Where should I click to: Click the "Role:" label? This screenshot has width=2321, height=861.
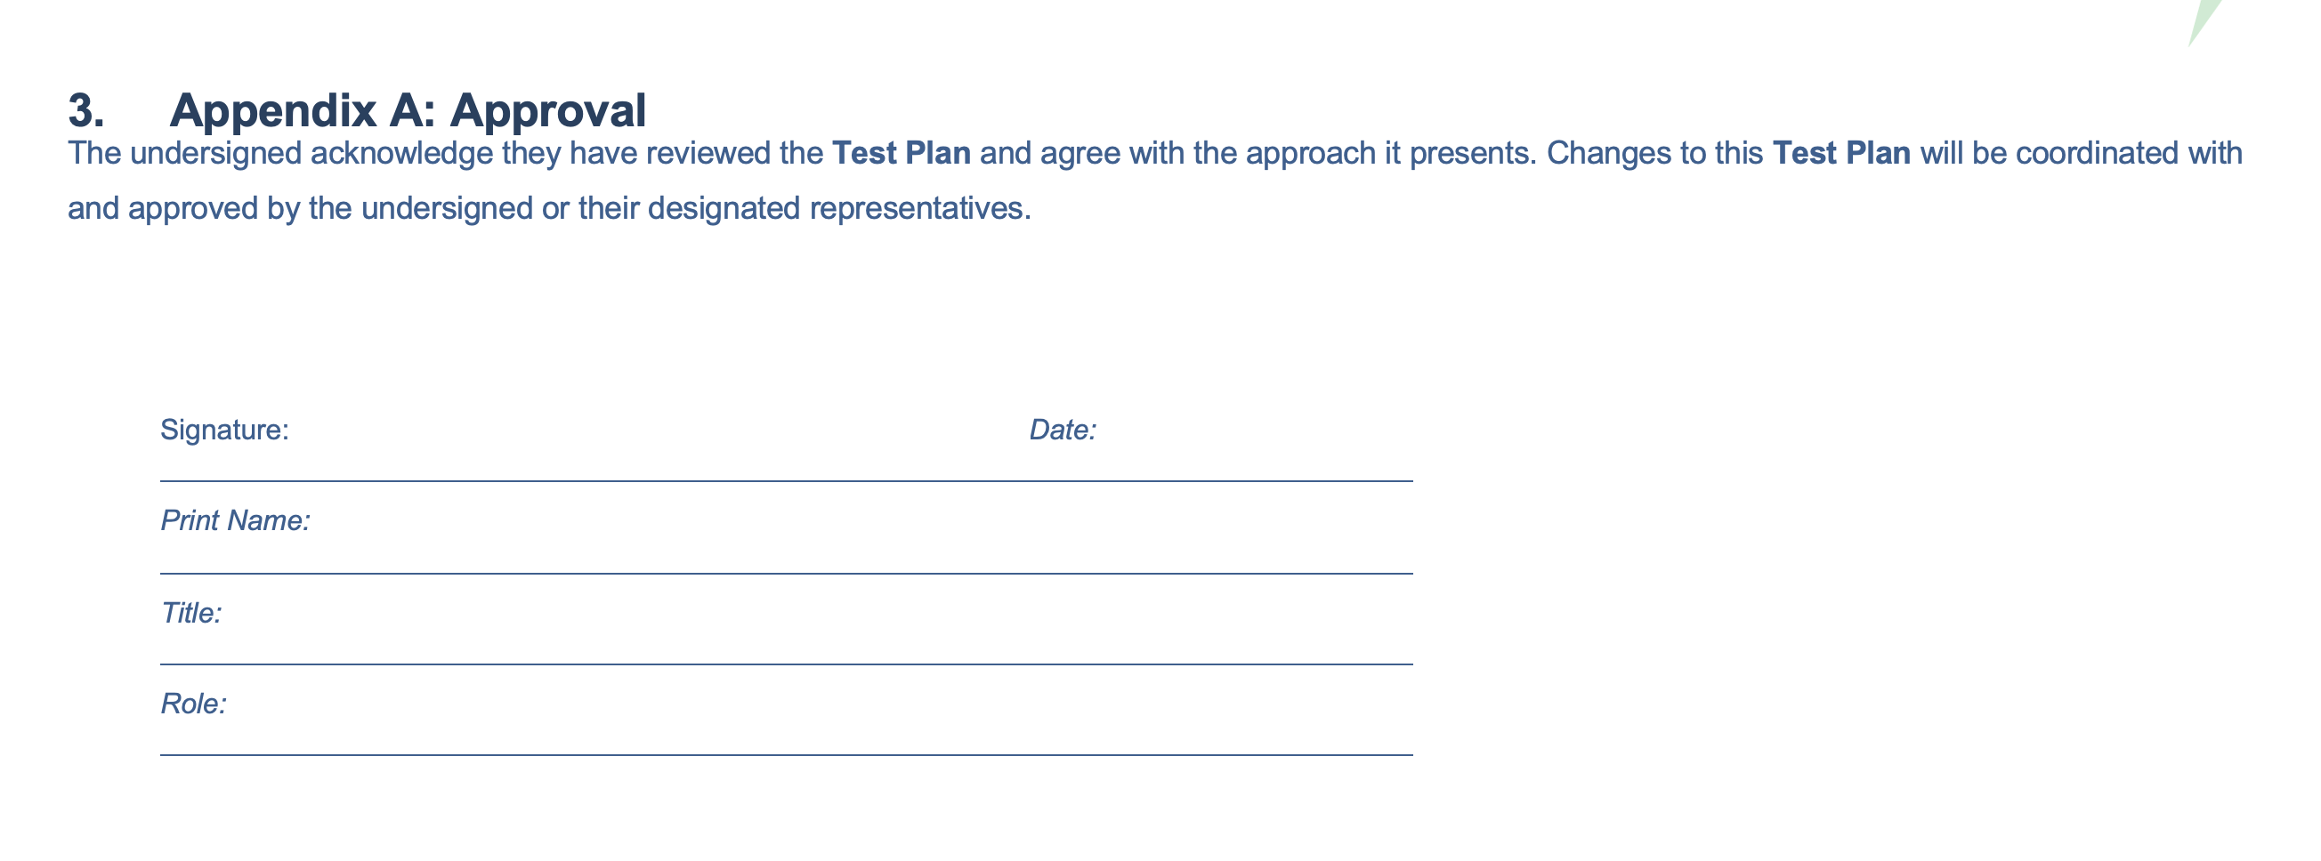[x=194, y=704]
